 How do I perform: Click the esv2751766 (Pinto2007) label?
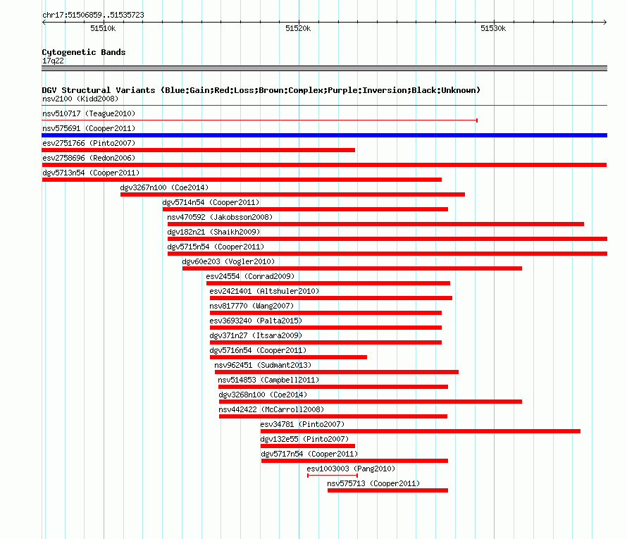89,143
